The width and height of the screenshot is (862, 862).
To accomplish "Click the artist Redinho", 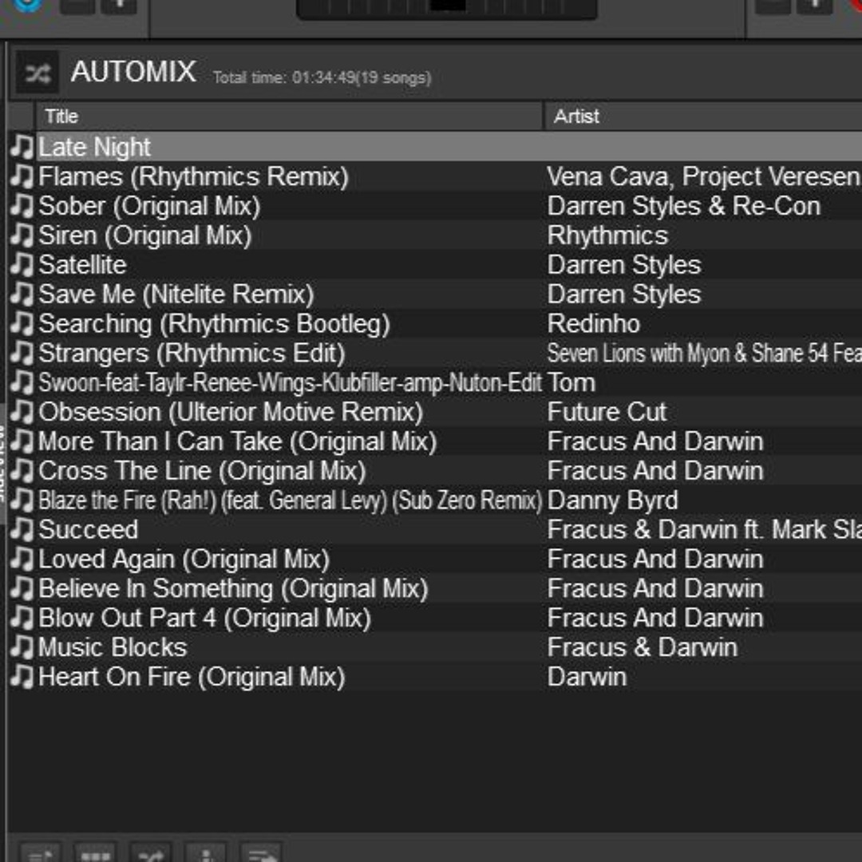I will click(x=593, y=324).
